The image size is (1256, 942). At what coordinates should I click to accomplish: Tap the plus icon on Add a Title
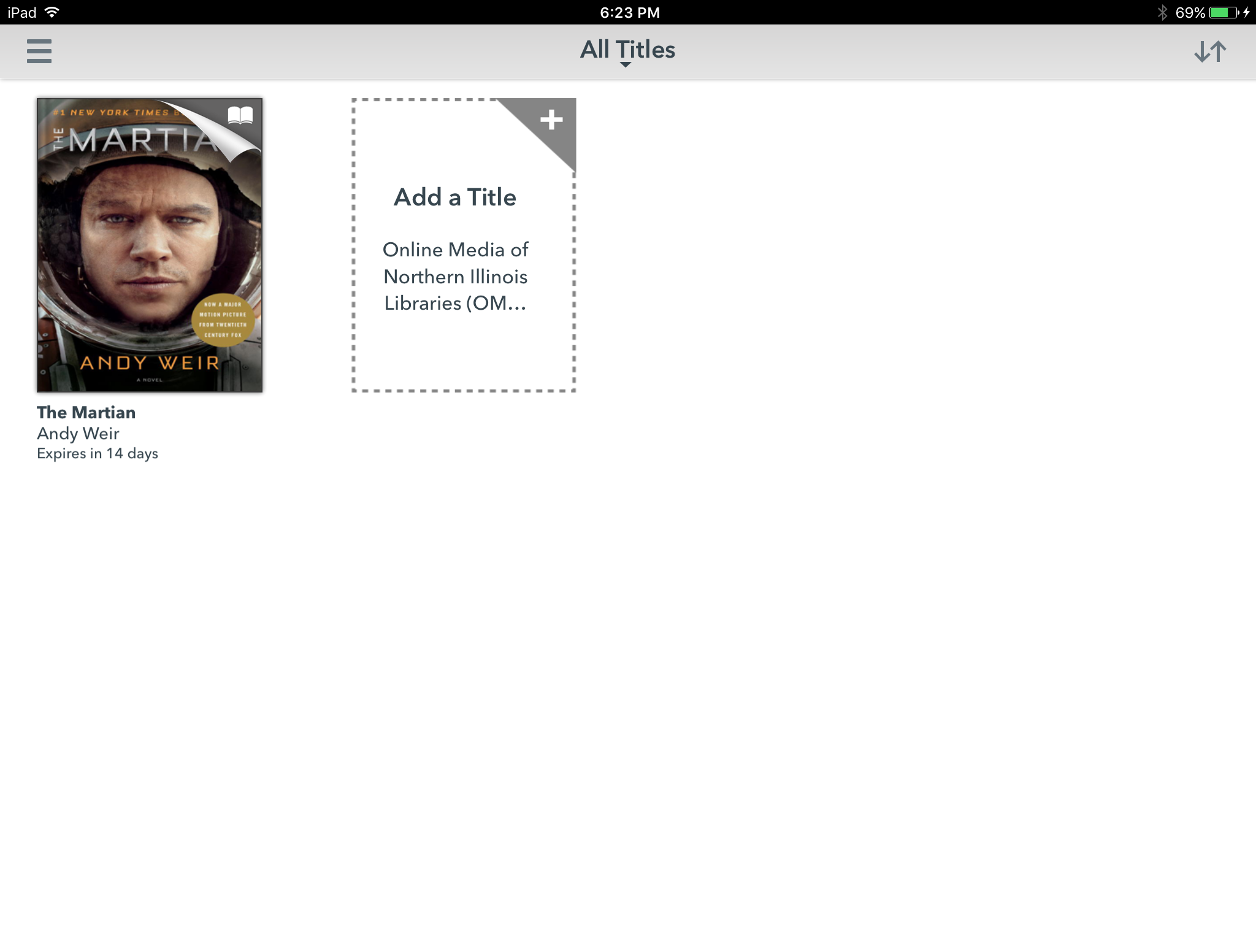click(551, 120)
